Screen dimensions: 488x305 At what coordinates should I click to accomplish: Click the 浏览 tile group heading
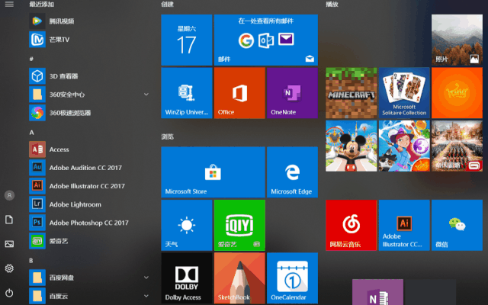[x=167, y=136]
